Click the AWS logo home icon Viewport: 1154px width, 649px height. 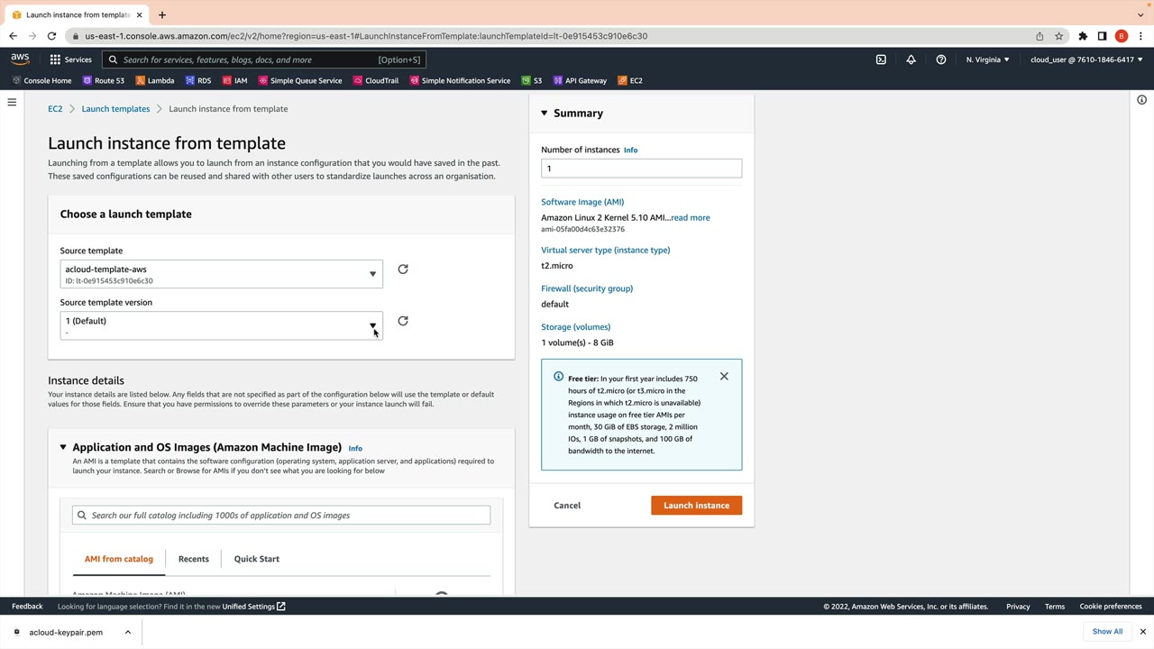pyautogui.click(x=20, y=59)
